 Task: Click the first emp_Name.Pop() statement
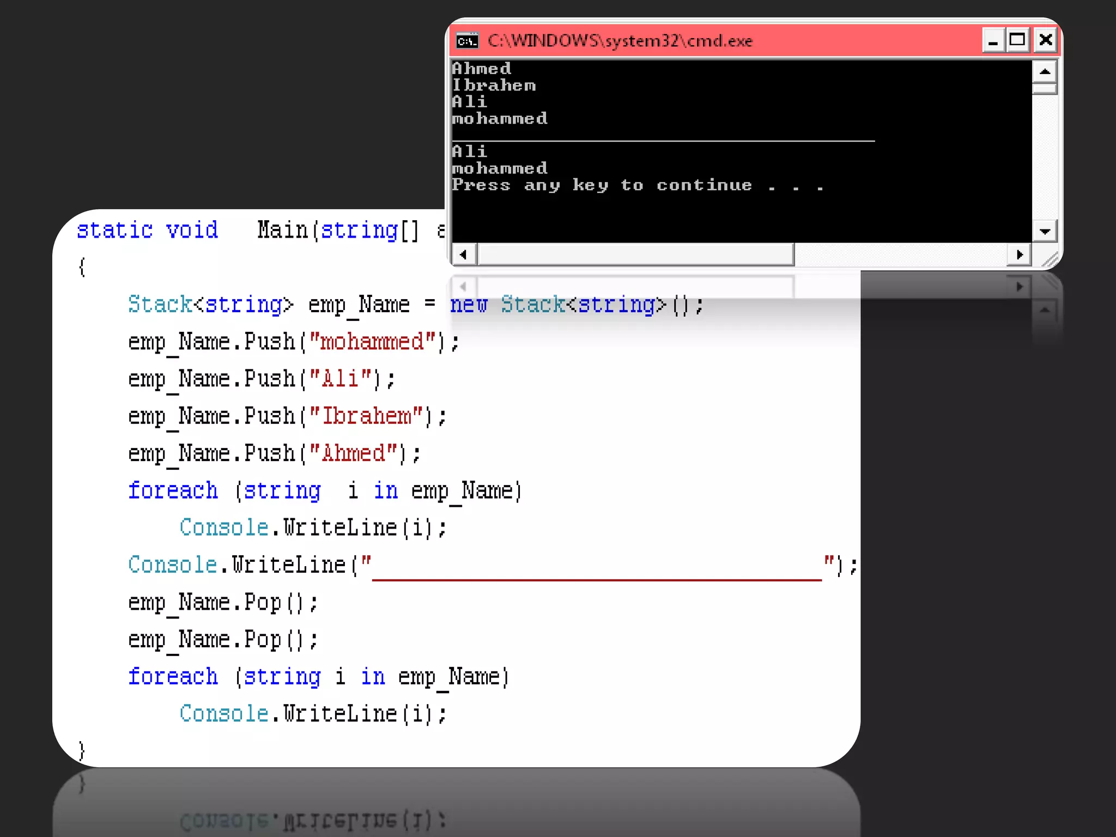tap(222, 603)
